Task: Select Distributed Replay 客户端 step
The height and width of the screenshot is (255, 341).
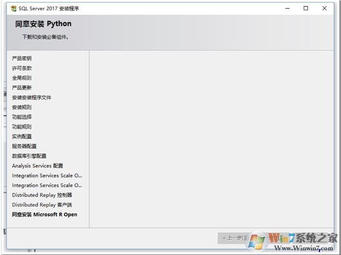Action: tap(42, 205)
